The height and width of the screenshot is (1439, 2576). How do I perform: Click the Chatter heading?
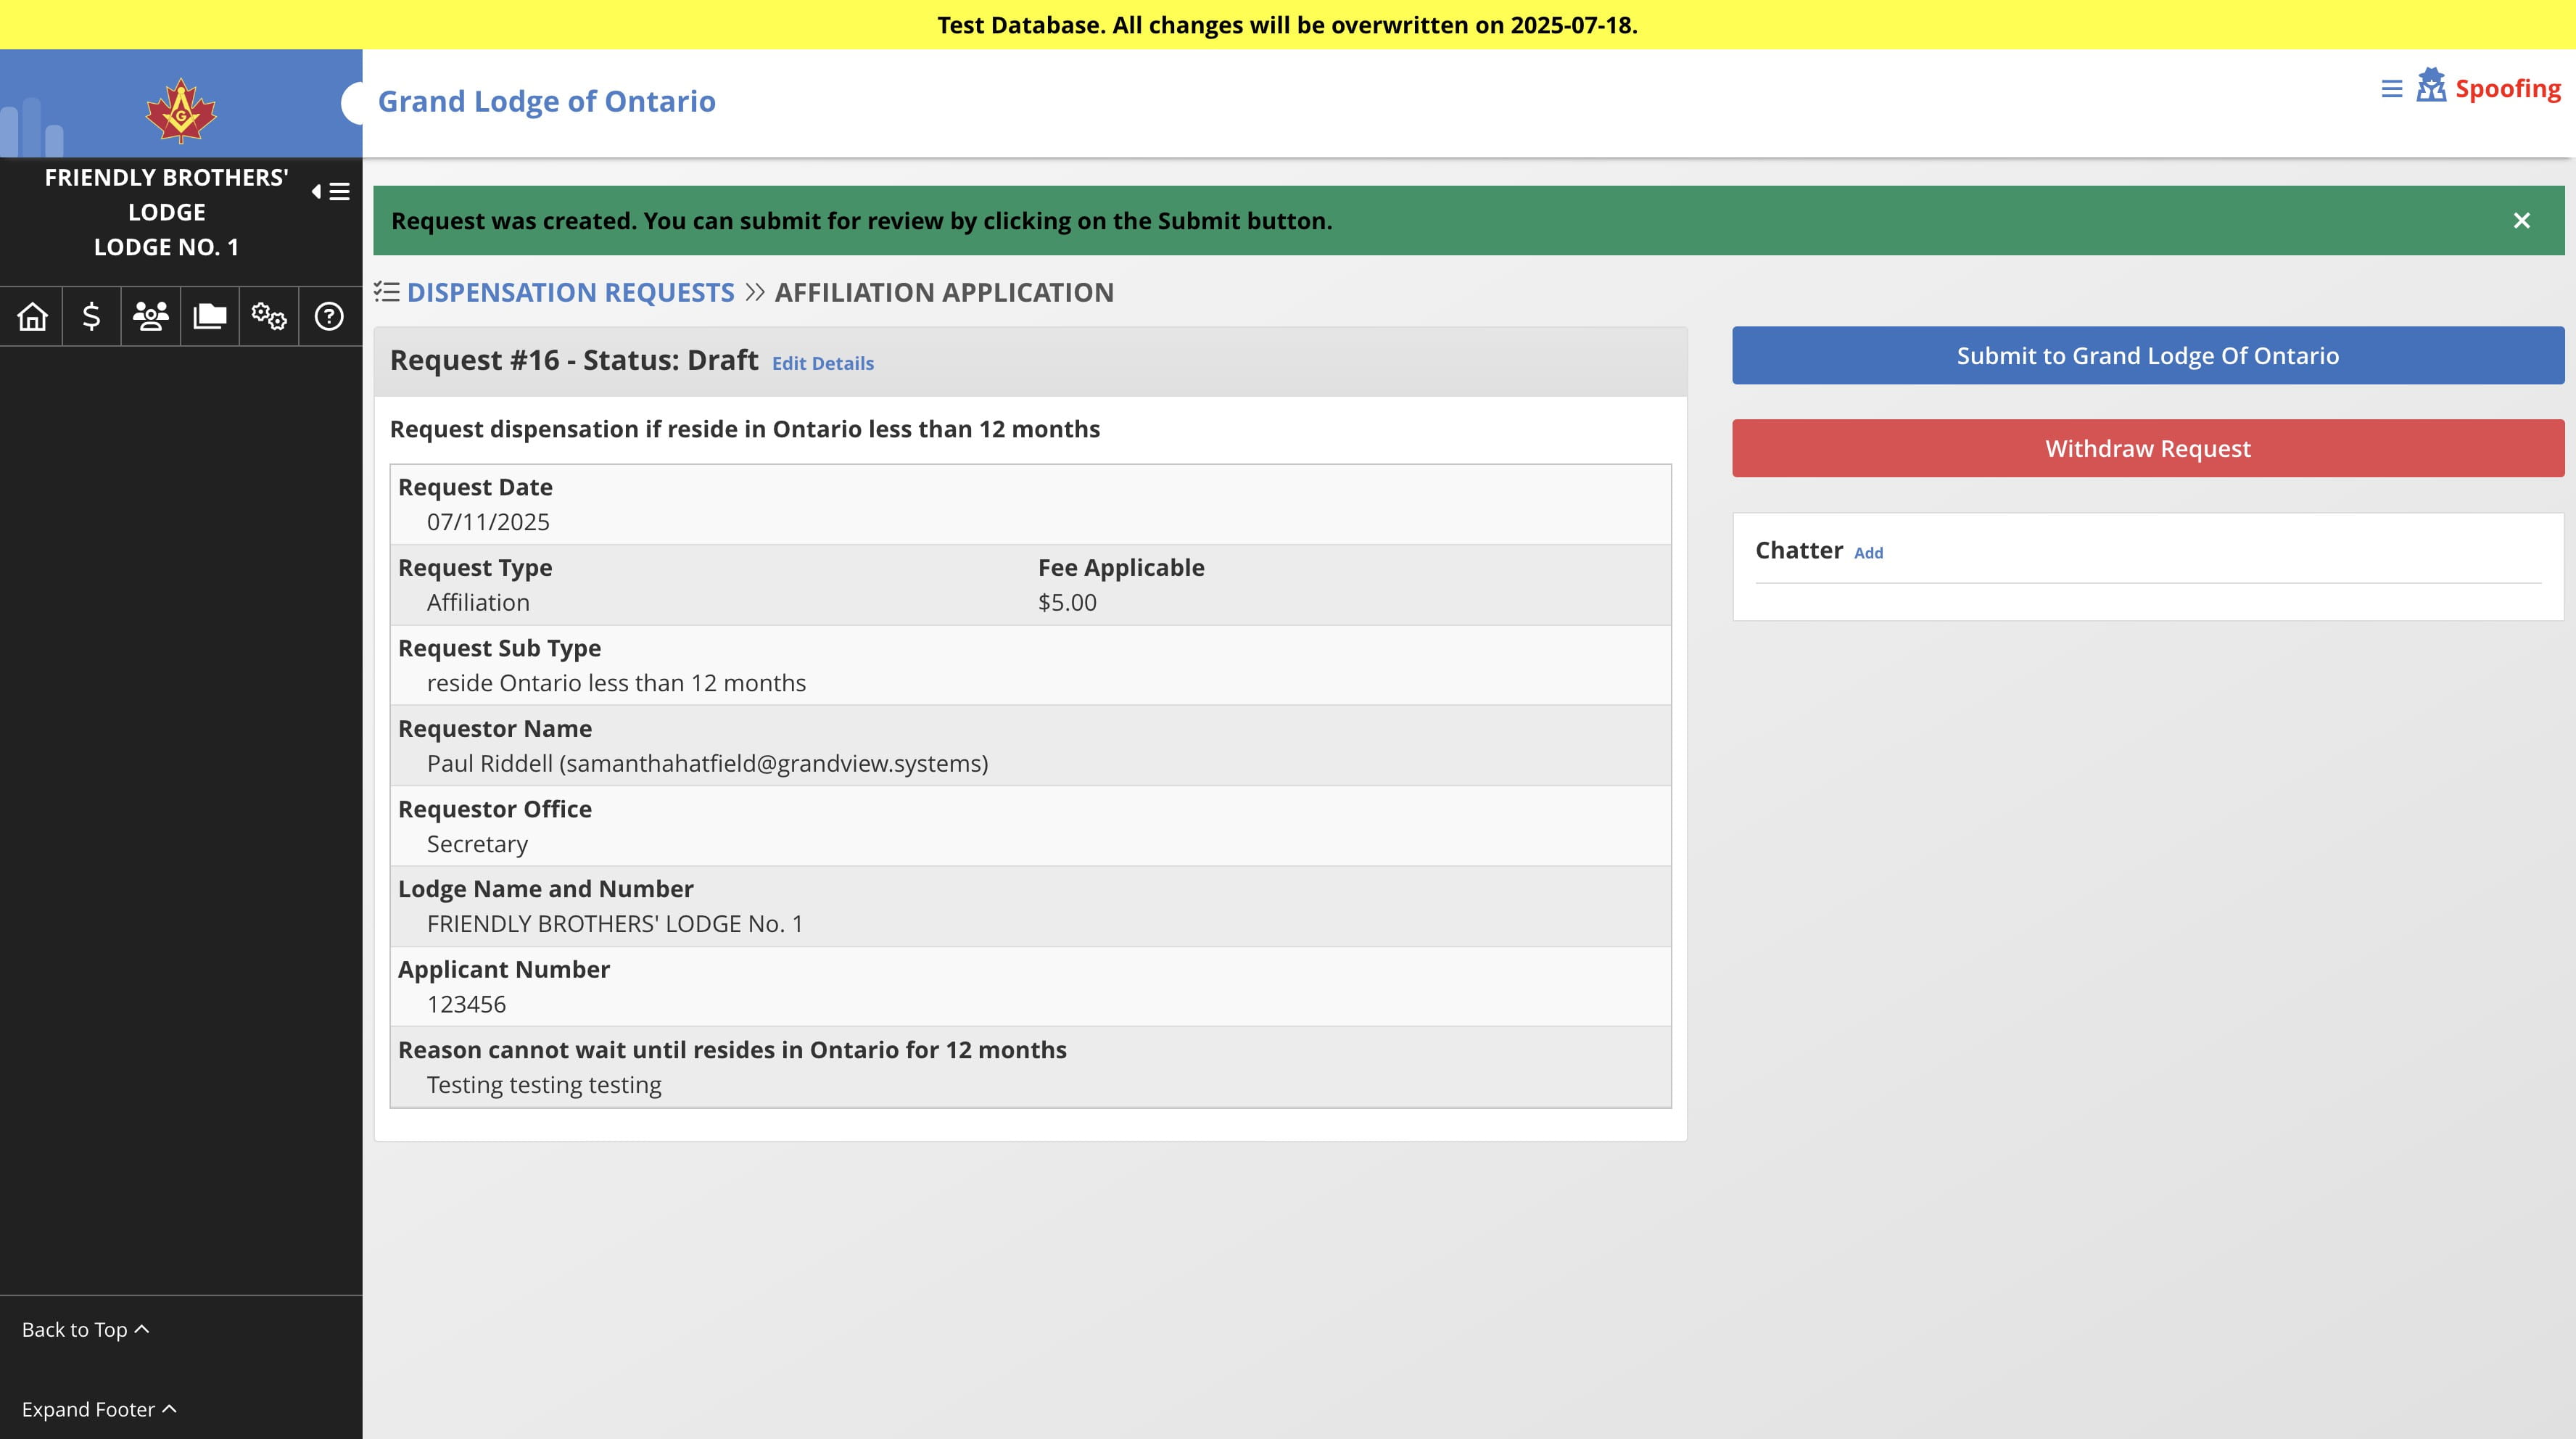(x=1798, y=551)
